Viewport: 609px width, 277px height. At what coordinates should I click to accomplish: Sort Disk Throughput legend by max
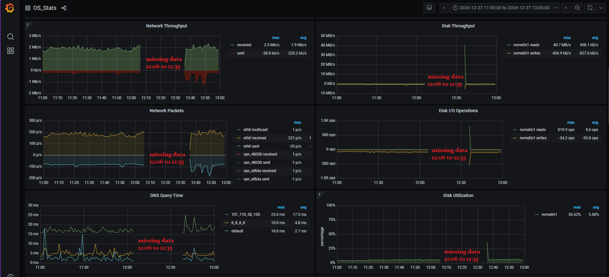point(567,38)
